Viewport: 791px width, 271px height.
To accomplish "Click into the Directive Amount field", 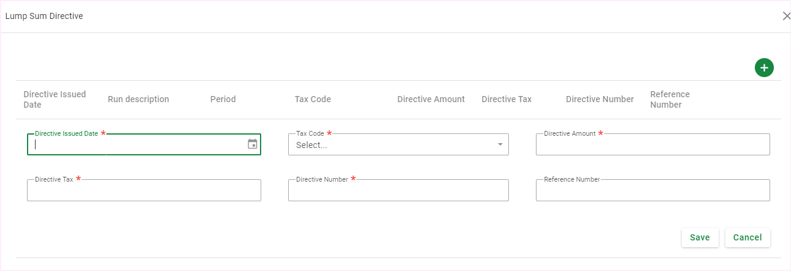I will pos(652,145).
